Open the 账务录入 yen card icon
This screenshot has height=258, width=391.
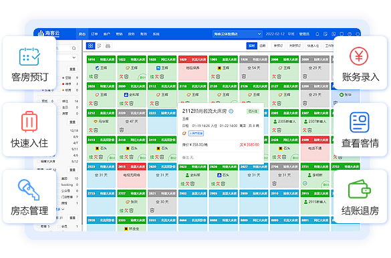click(358, 56)
